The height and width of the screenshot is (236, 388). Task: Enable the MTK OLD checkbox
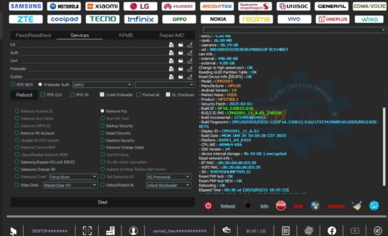click(x=43, y=95)
